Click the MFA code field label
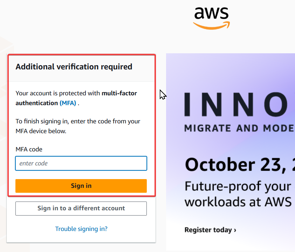 (x=29, y=149)
